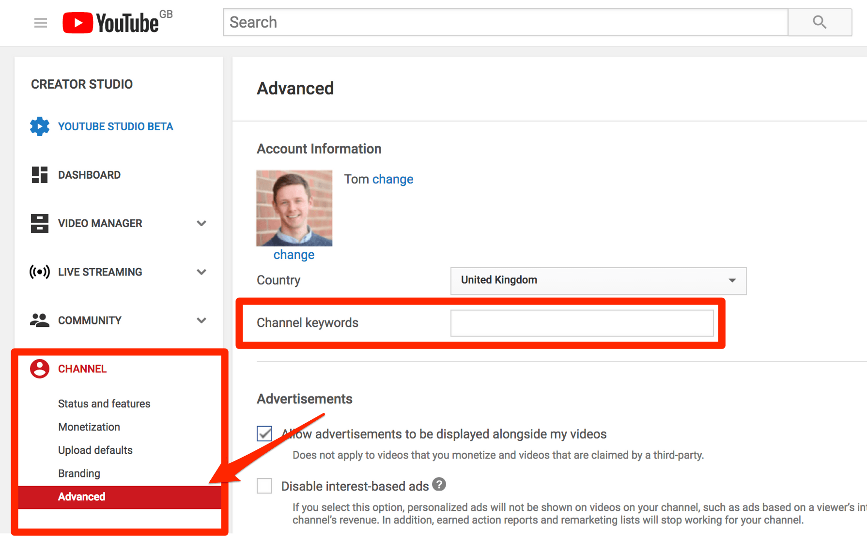Click the Community people icon
Screen dimensions: 867x536
tap(40, 320)
